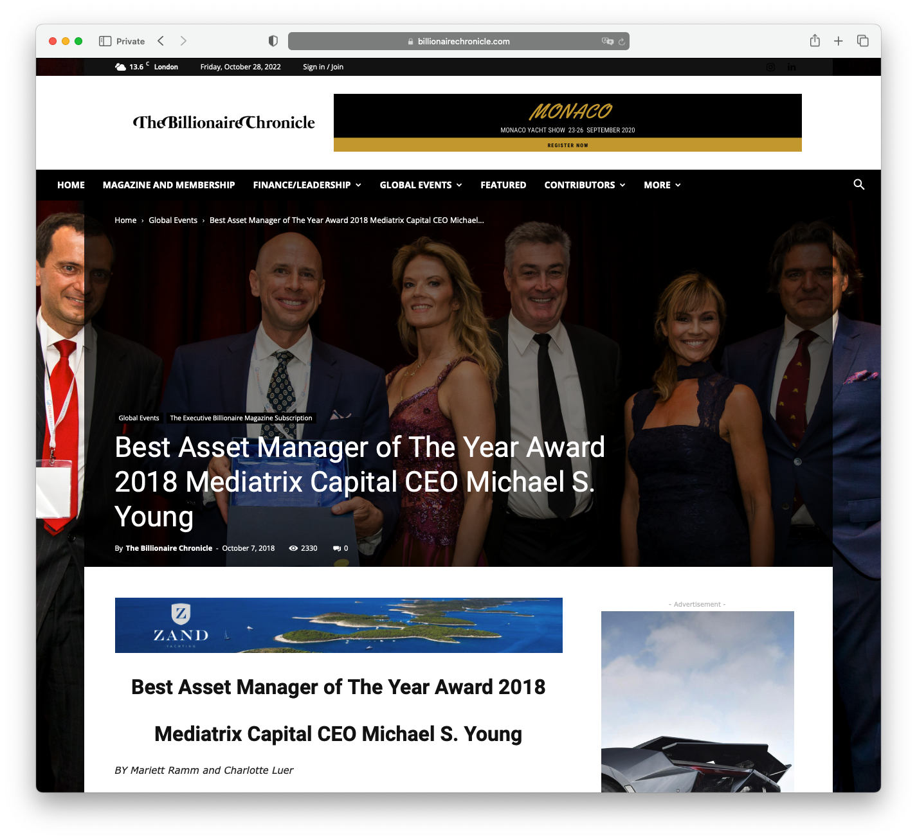Toggle the Safari sidebar
This screenshot has height=840, width=917.
(104, 40)
